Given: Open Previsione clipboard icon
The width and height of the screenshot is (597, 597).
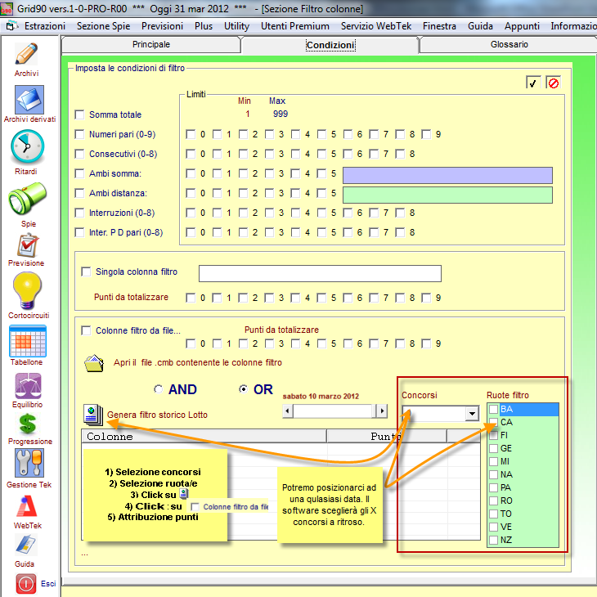Looking at the screenshot, I should (28, 245).
